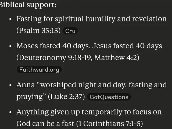This screenshot has width=172, height=129.
Task: Click the bullet point before "Fasting for spiritual"
Action: pyautogui.click(x=10, y=20)
